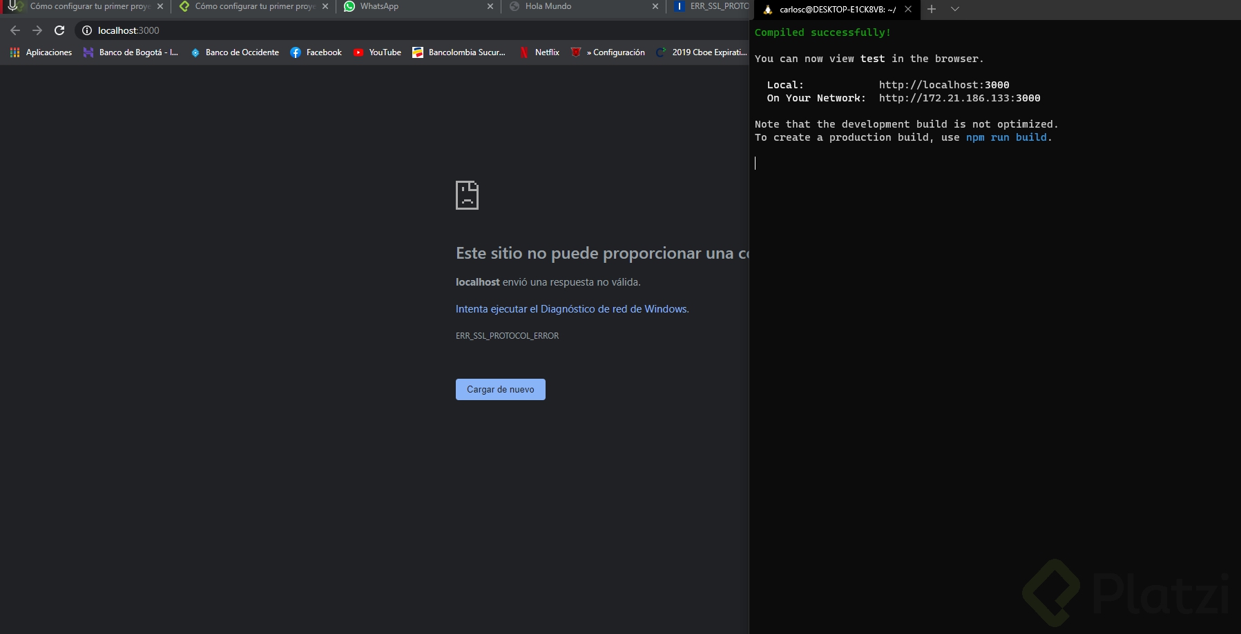Open the Aplicaciones apps grid bookmark

(x=41, y=52)
